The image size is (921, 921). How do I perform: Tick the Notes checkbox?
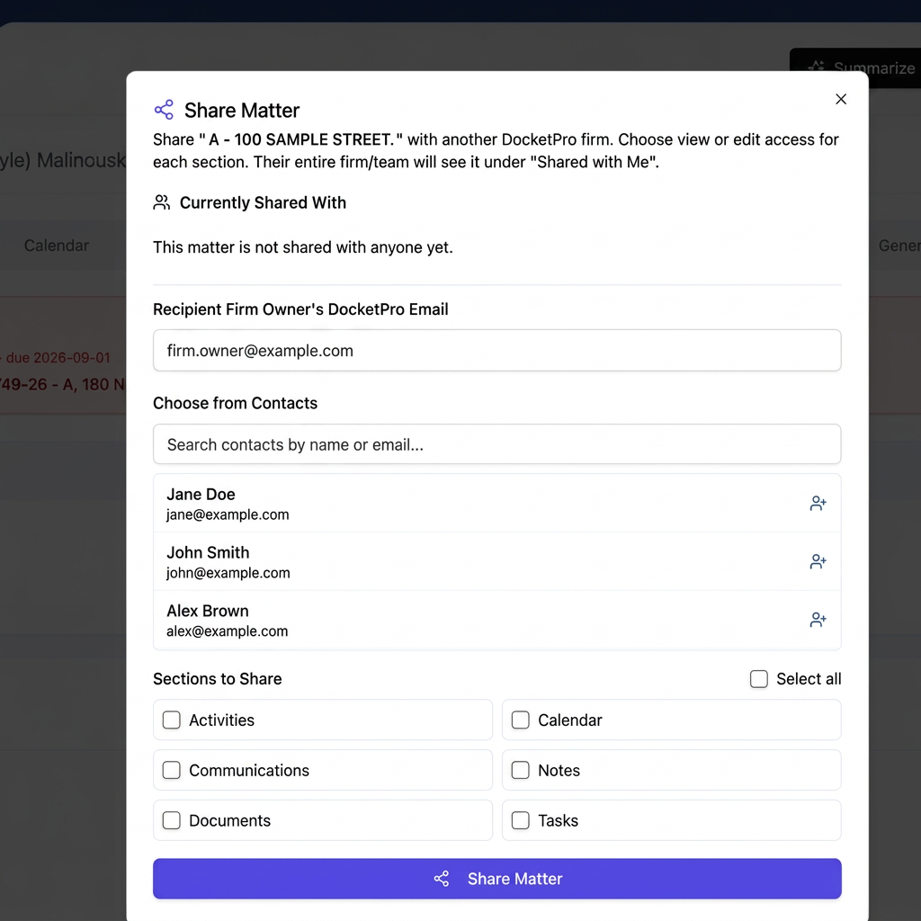[521, 770]
